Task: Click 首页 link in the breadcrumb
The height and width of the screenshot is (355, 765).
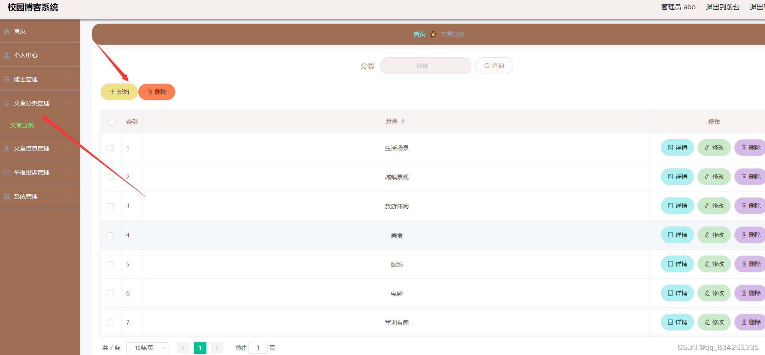Action: tap(419, 34)
